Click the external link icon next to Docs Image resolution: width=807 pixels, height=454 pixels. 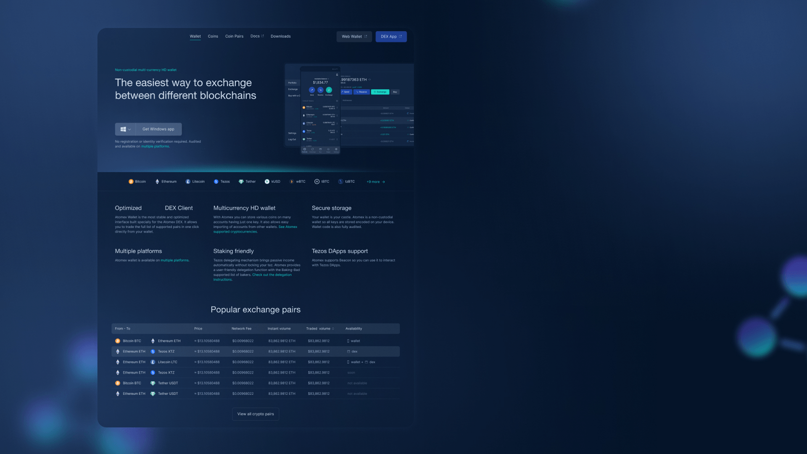[x=263, y=36]
